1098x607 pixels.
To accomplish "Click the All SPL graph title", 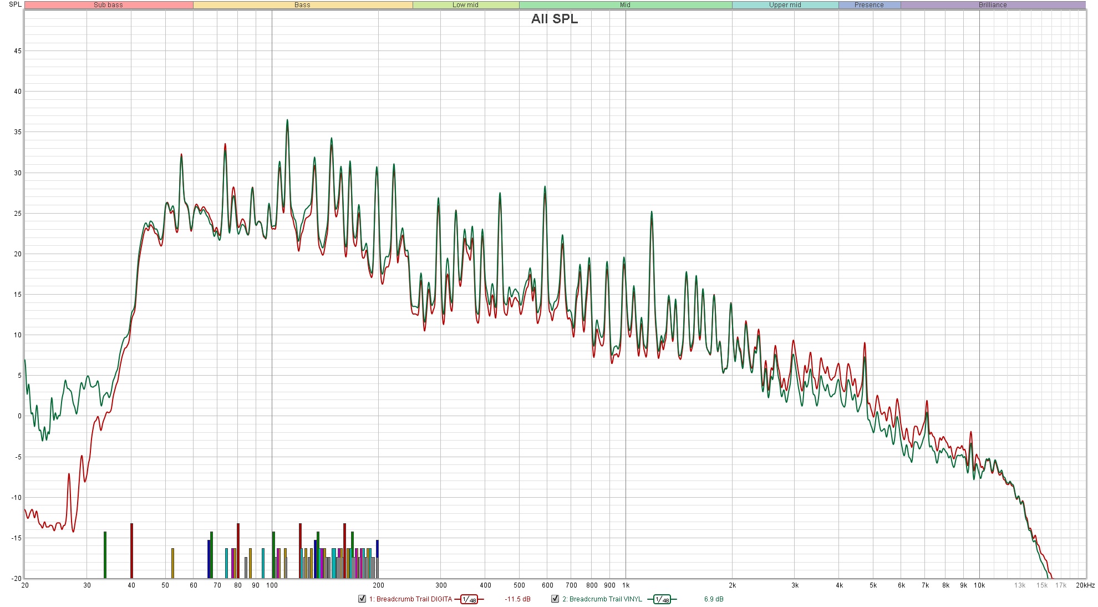I will coord(554,19).
